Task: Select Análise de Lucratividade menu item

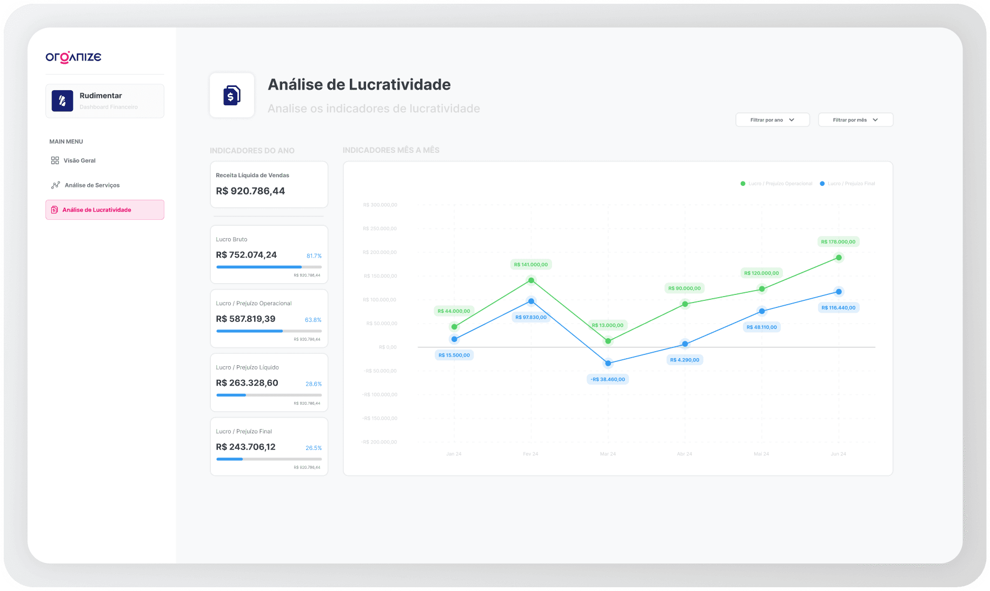Action: coord(105,210)
